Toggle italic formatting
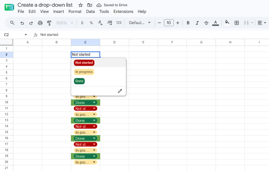Viewport: 269px width, 171px height. [x=197, y=23]
